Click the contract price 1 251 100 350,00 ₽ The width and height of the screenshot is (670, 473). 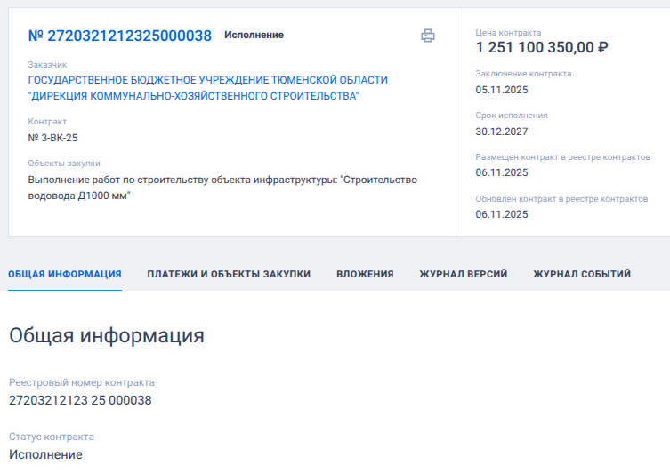point(542,48)
